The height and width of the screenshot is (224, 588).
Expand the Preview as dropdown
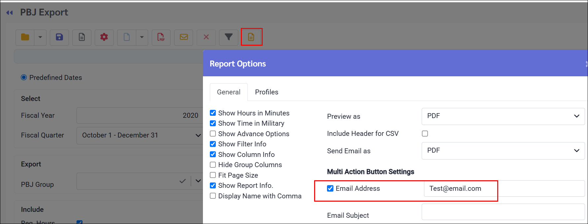[503, 116]
